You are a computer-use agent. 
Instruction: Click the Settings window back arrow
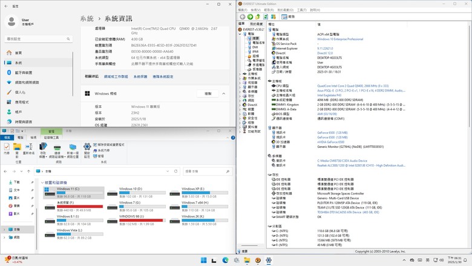click(6, 6)
